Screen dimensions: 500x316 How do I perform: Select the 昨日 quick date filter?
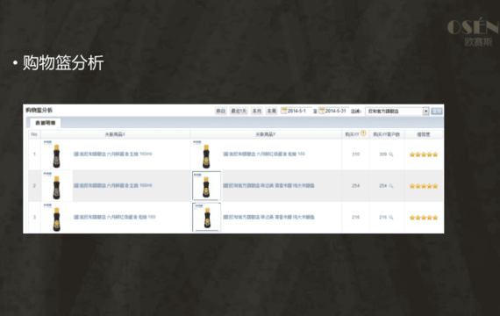tap(221, 111)
